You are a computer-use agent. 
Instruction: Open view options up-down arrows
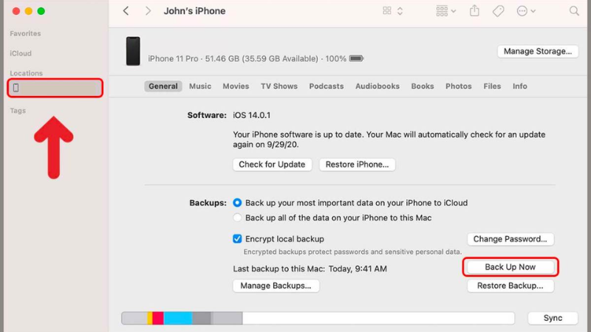pos(400,11)
